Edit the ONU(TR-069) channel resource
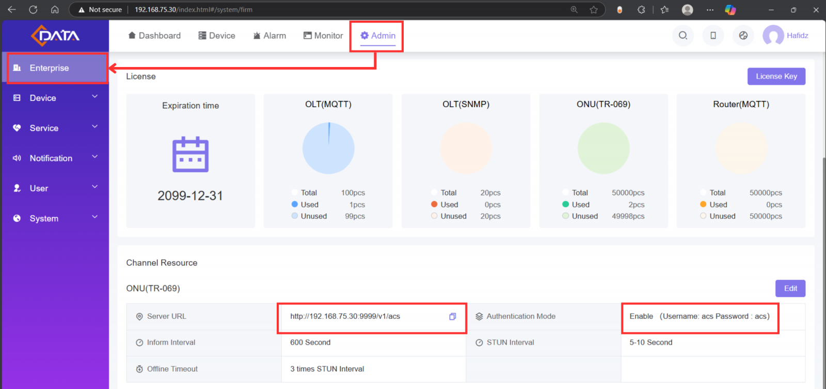 pyautogui.click(x=790, y=289)
